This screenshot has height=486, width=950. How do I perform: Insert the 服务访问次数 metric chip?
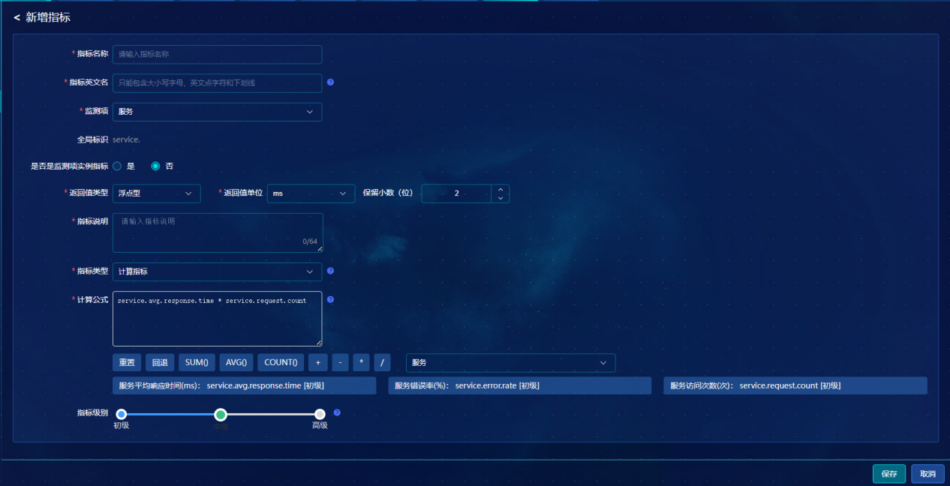795,385
